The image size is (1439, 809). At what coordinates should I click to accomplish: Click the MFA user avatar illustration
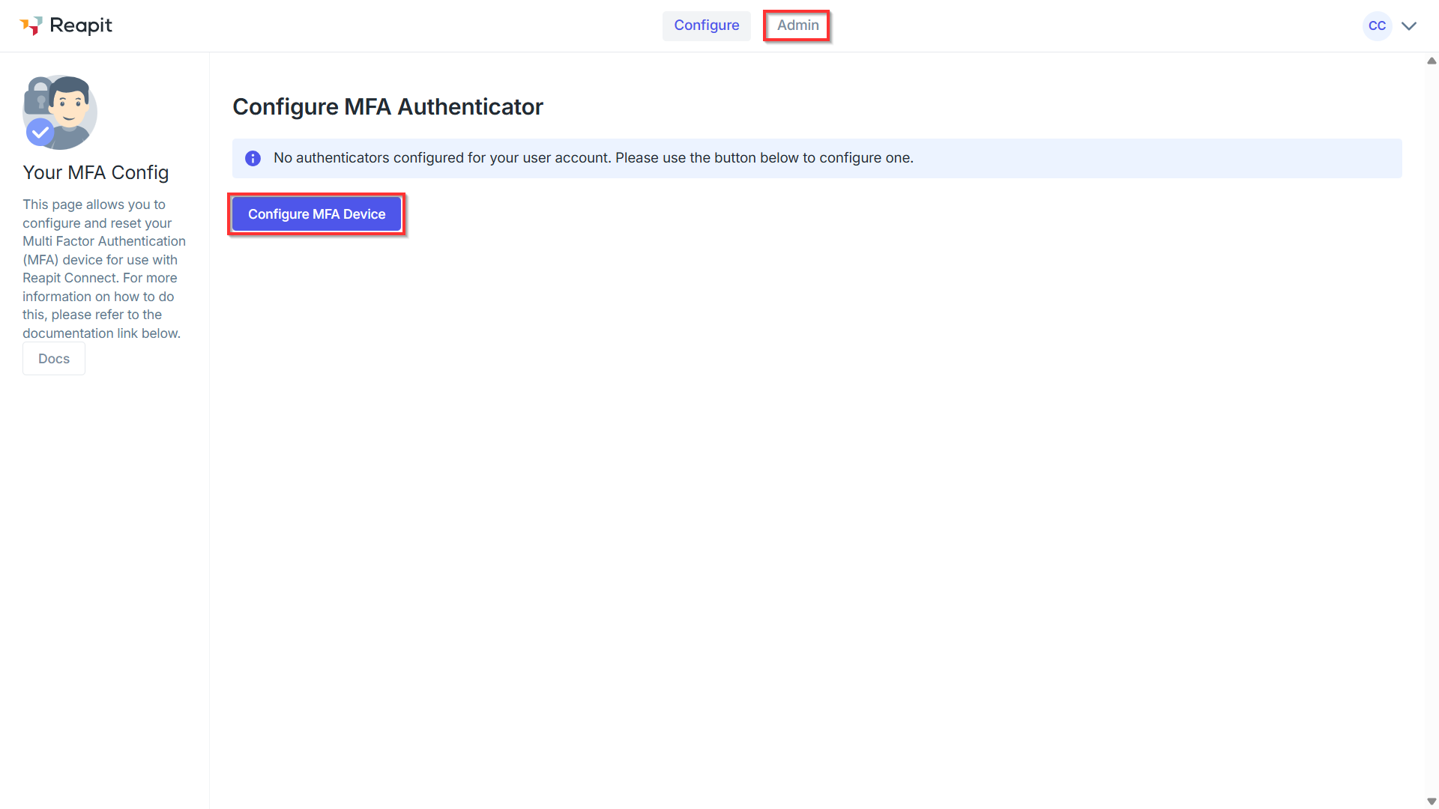(x=60, y=112)
